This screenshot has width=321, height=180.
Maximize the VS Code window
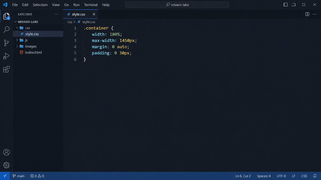[304, 5]
